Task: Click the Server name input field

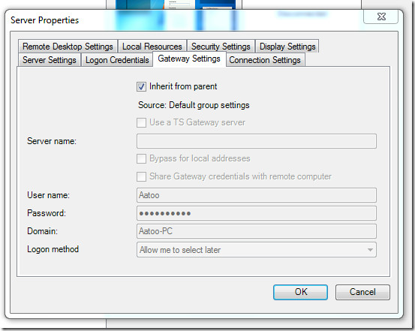Action: tap(257, 141)
